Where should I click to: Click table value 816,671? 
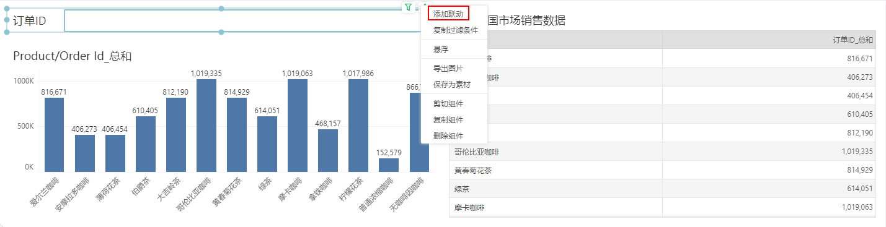click(x=859, y=59)
